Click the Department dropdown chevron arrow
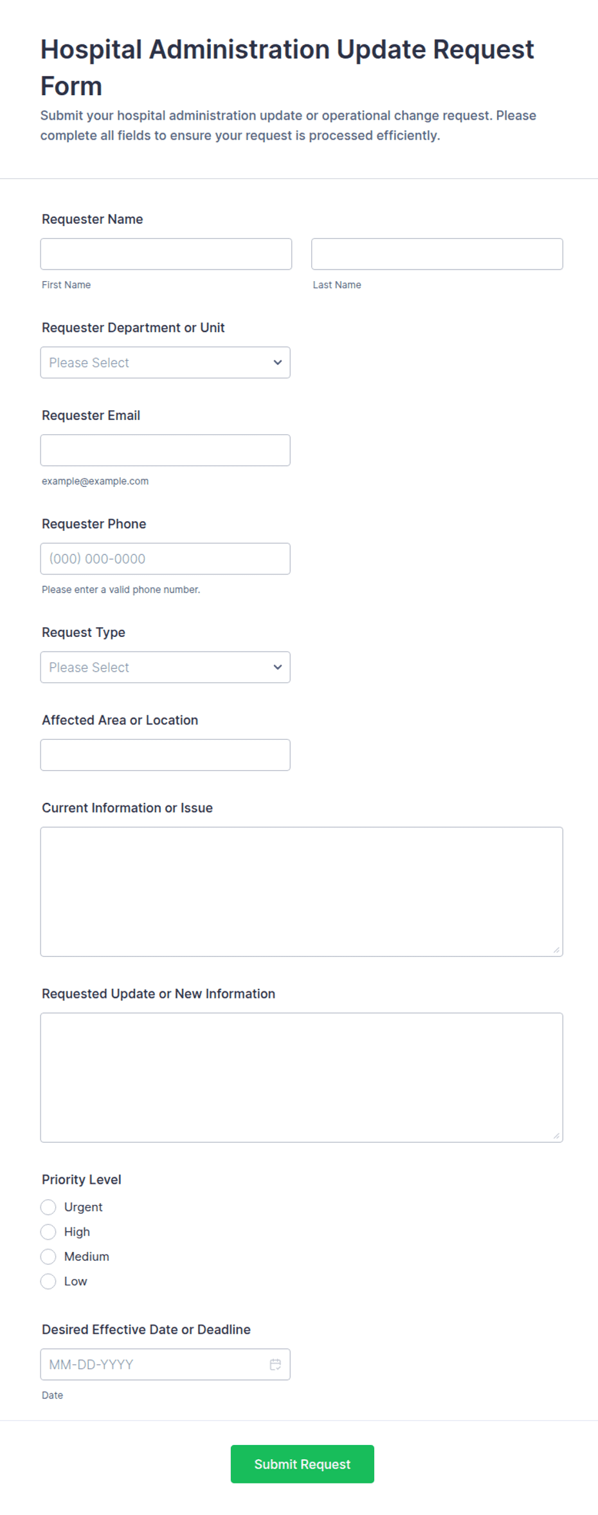This screenshot has width=598, height=1515. (278, 362)
